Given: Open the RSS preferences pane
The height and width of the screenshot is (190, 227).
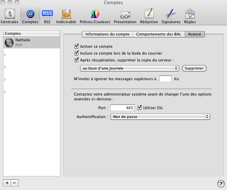Looking at the screenshot, I should (47, 16).
